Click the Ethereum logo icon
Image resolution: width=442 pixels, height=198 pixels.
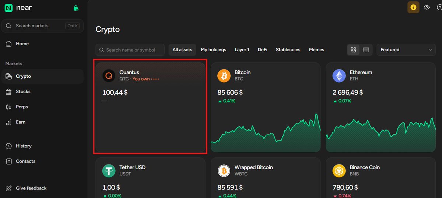pyautogui.click(x=339, y=76)
